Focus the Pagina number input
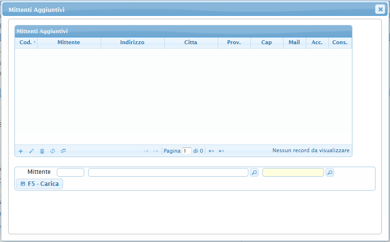The width and height of the screenshot is (390, 242). pos(187,151)
